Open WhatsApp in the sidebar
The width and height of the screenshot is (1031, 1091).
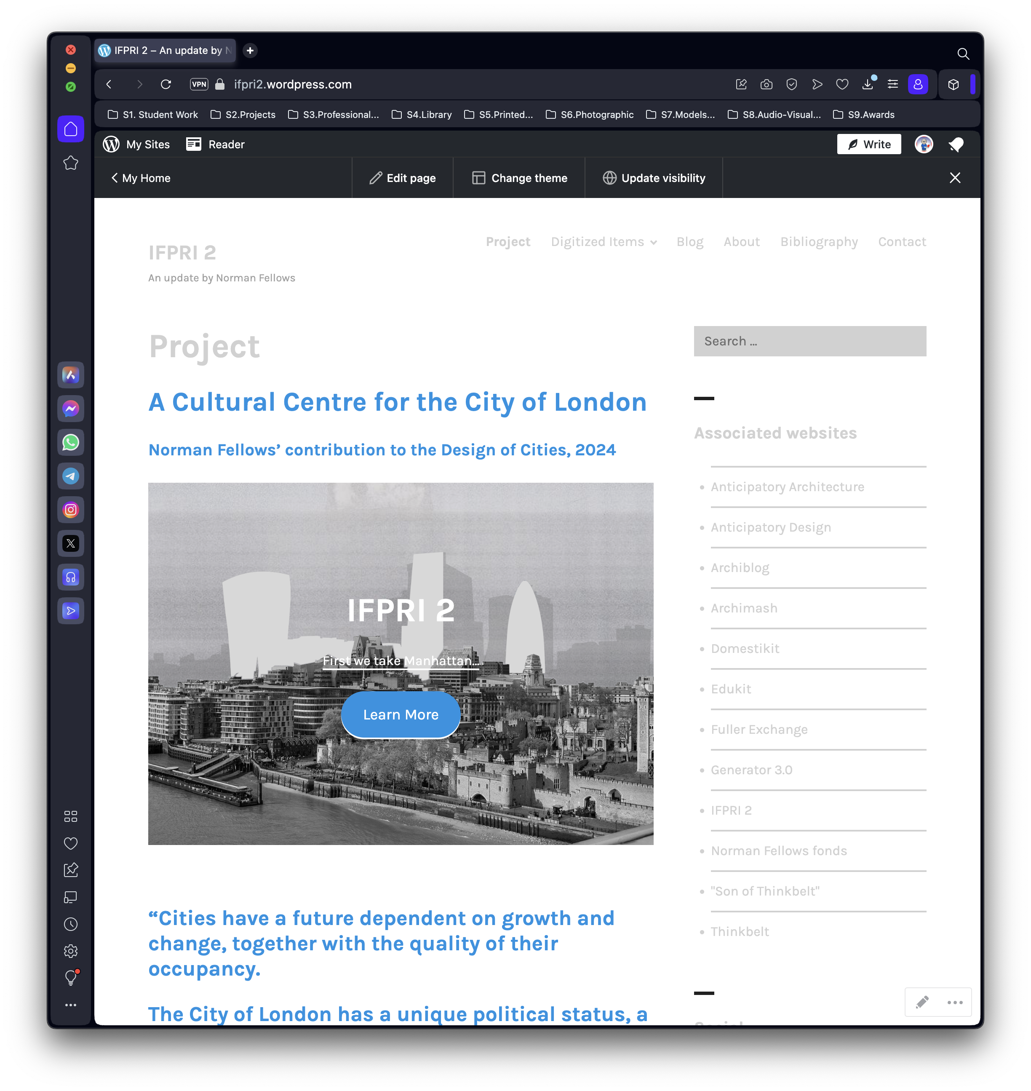71,442
